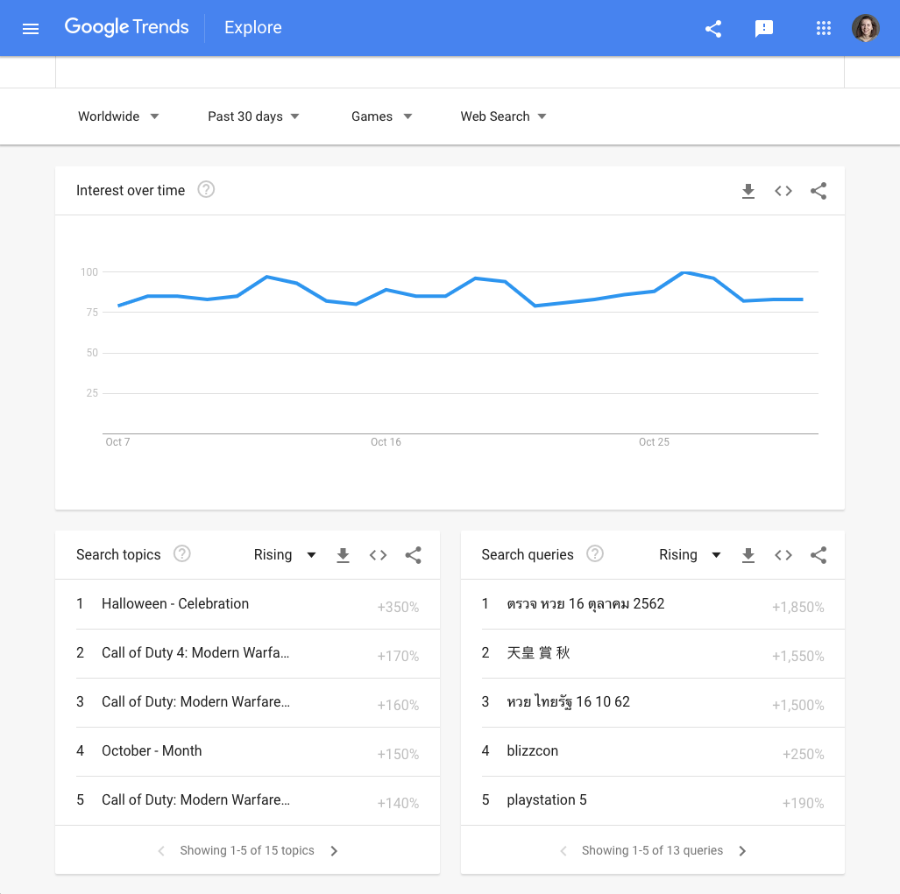Click the 100 y-axis label
The image size is (900, 894).
tap(89, 271)
